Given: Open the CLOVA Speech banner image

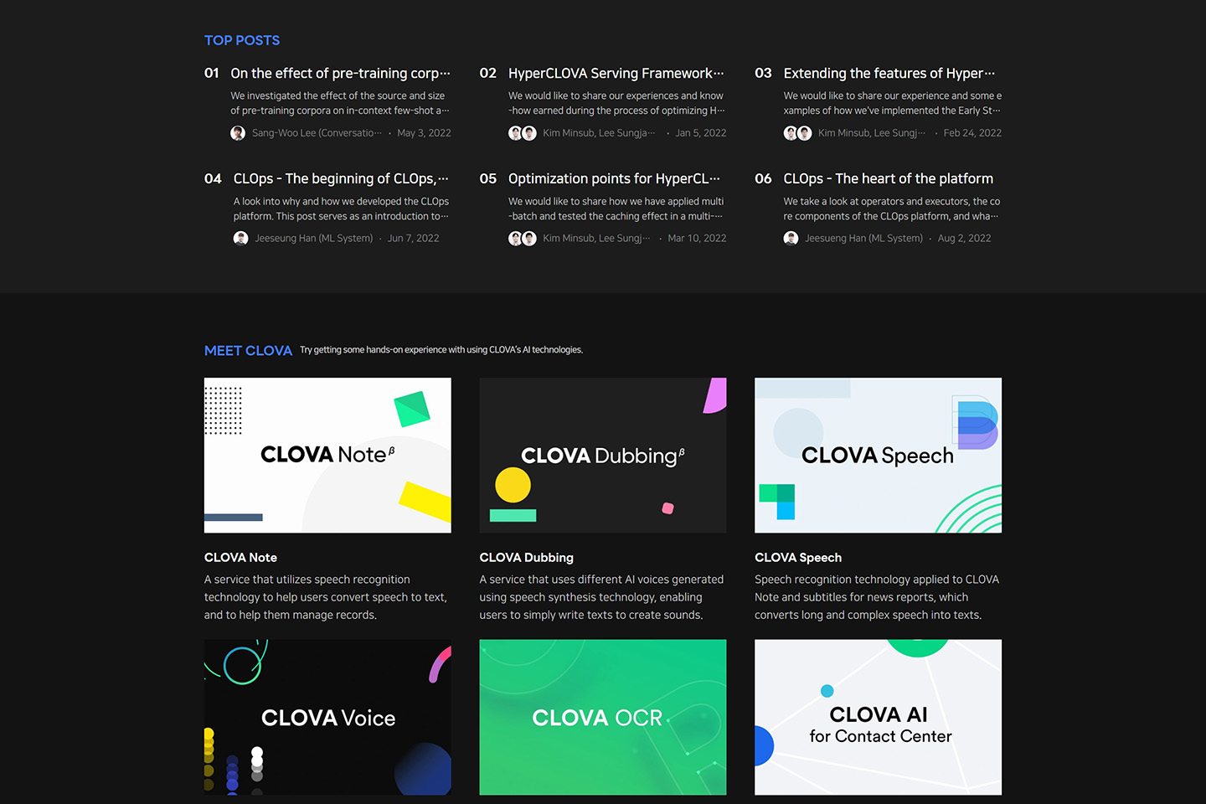Looking at the screenshot, I should click(x=878, y=455).
